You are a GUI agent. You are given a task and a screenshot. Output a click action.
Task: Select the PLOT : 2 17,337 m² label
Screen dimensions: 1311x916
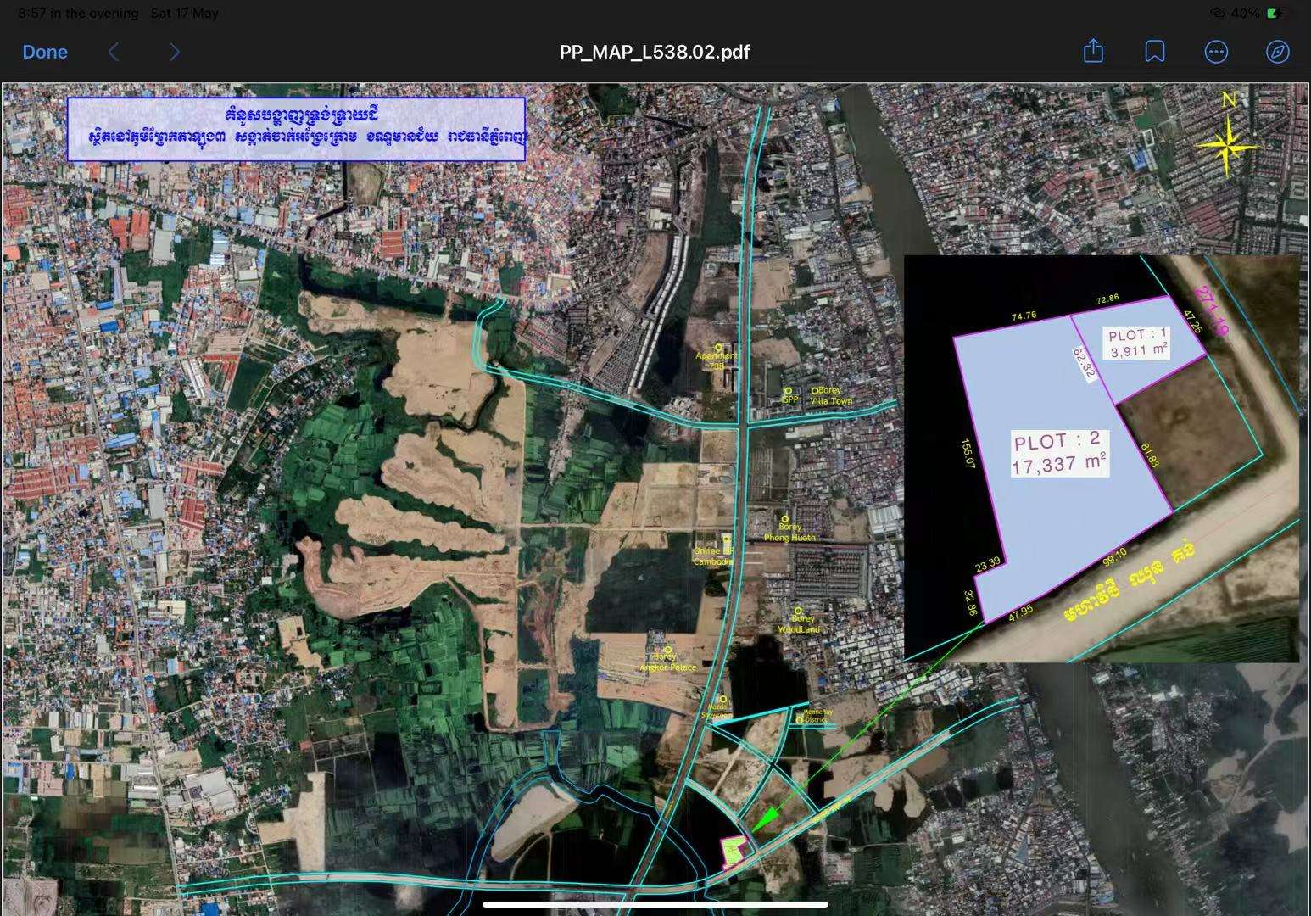pos(1058,453)
